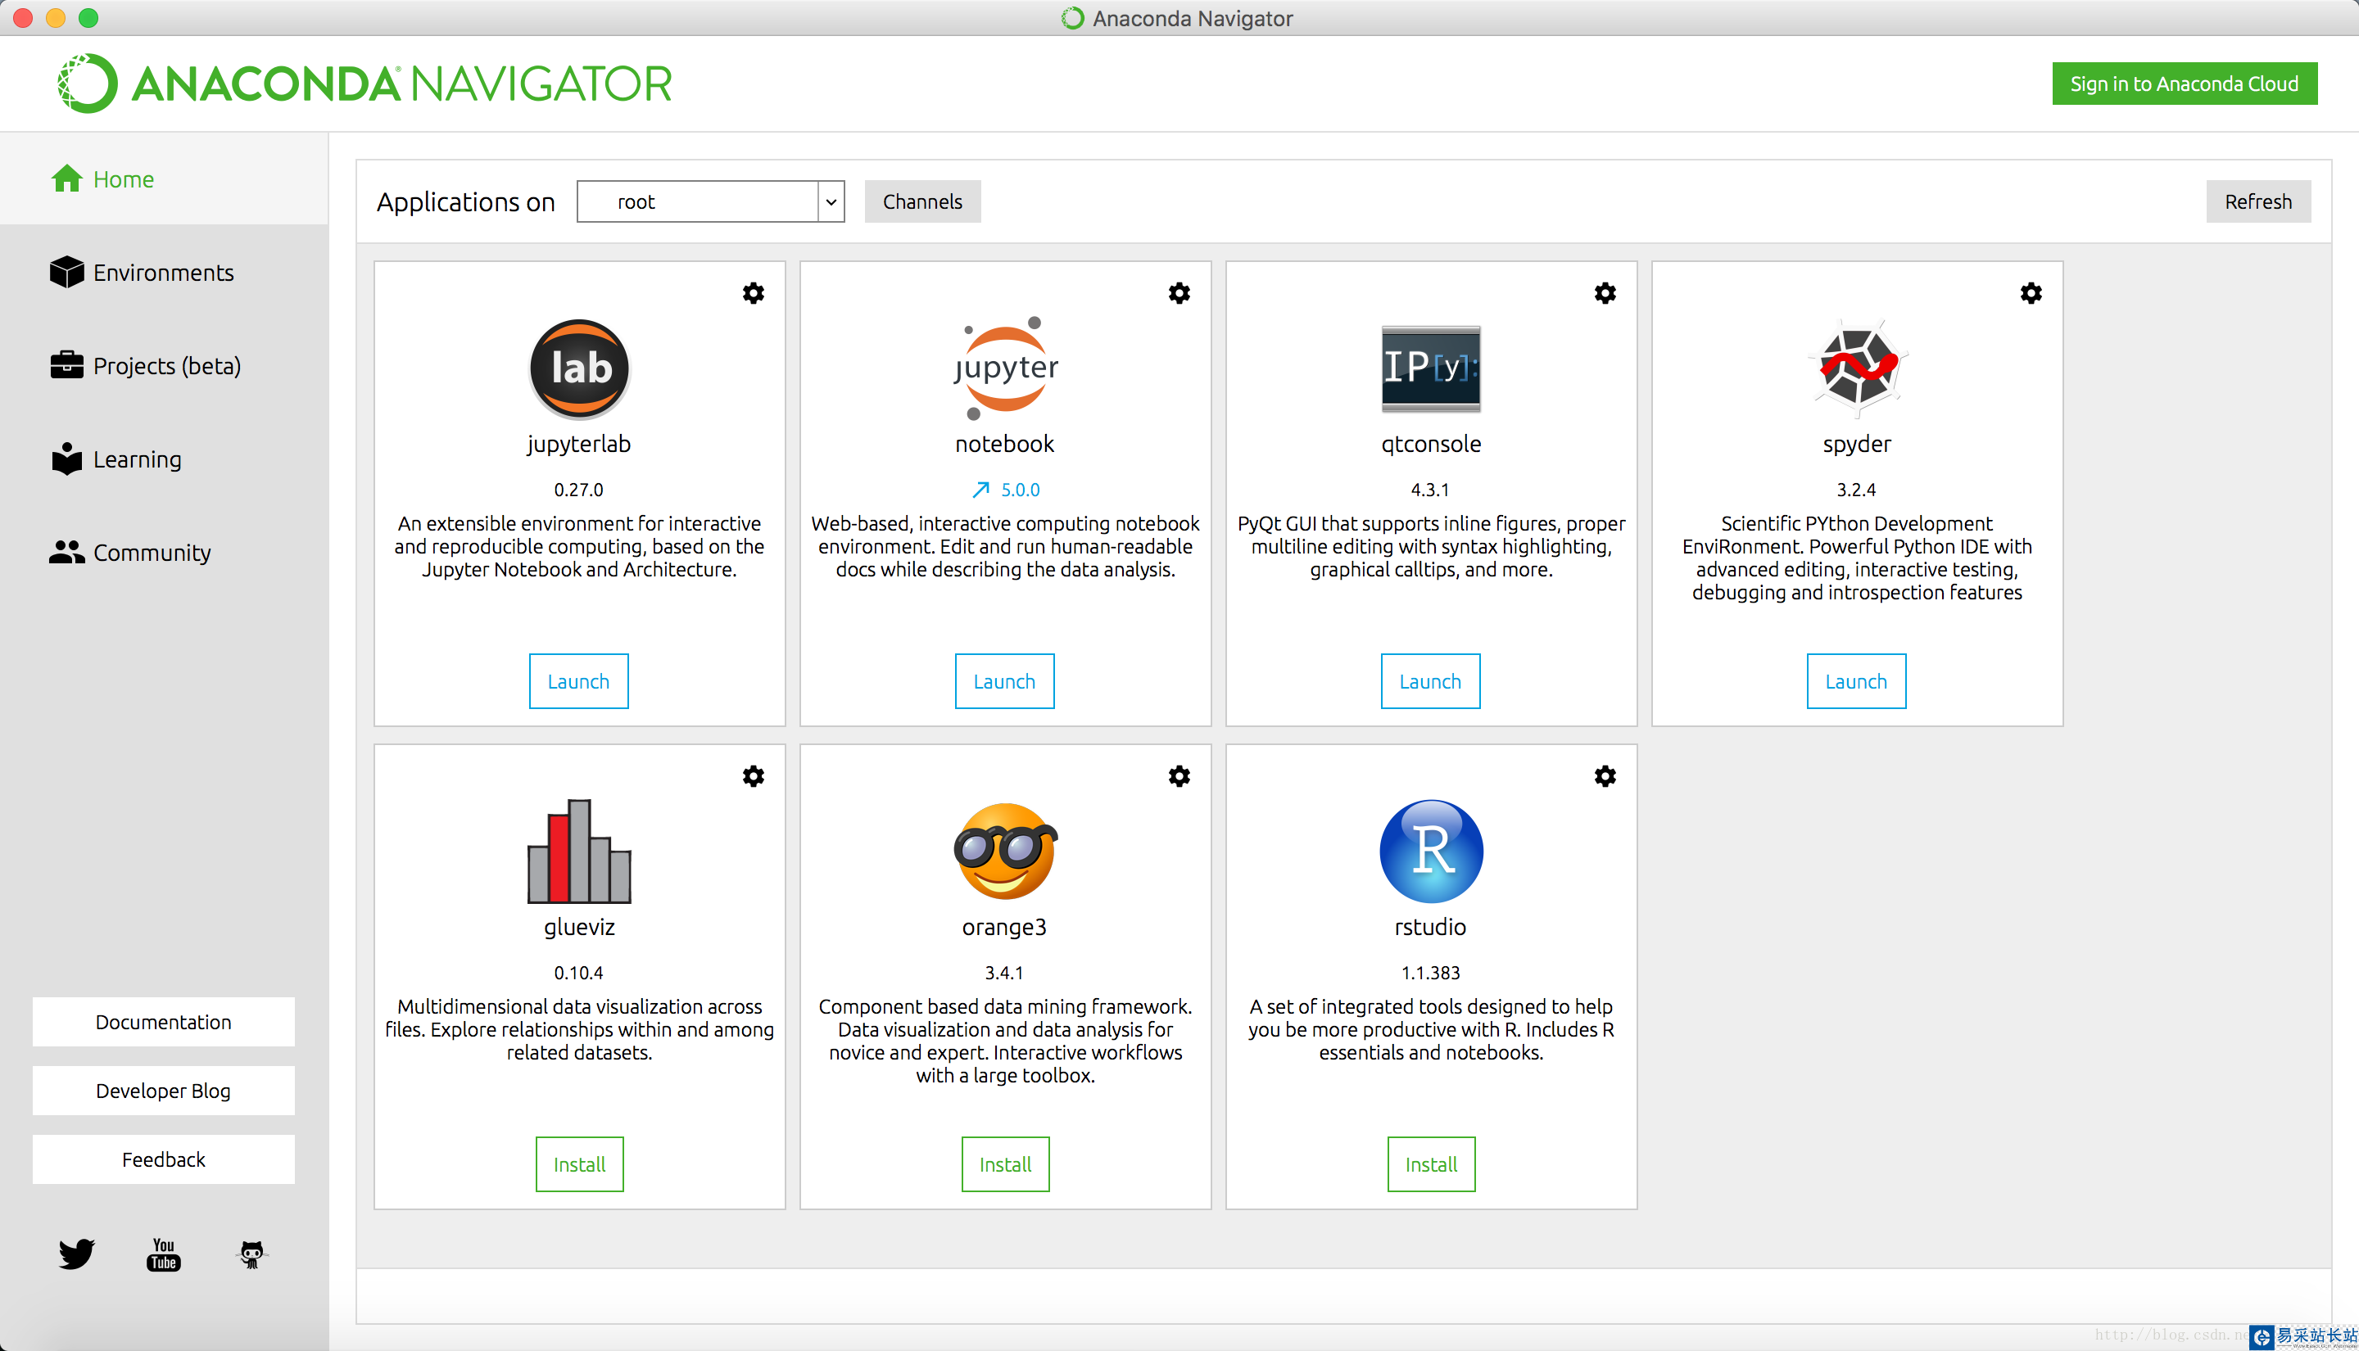Screen dimensions: 2359x1351
Task: Switch to the Environments tab
Action: pyautogui.click(x=162, y=273)
